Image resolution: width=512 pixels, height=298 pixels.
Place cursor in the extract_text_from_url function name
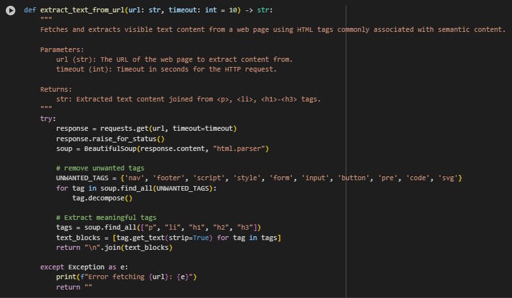point(82,10)
